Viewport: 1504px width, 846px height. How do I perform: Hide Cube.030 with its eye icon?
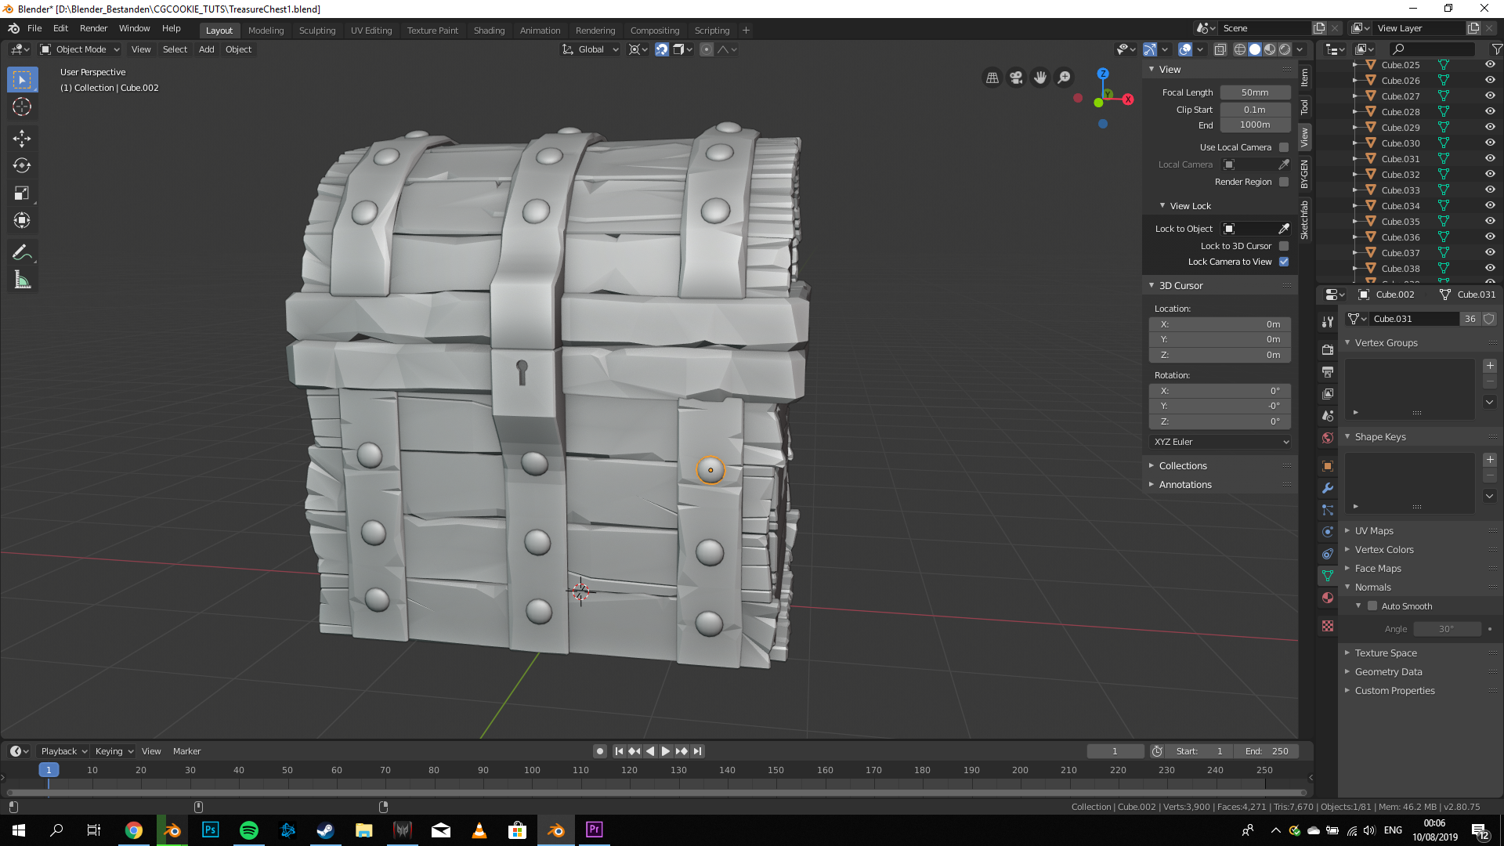tap(1490, 143)
